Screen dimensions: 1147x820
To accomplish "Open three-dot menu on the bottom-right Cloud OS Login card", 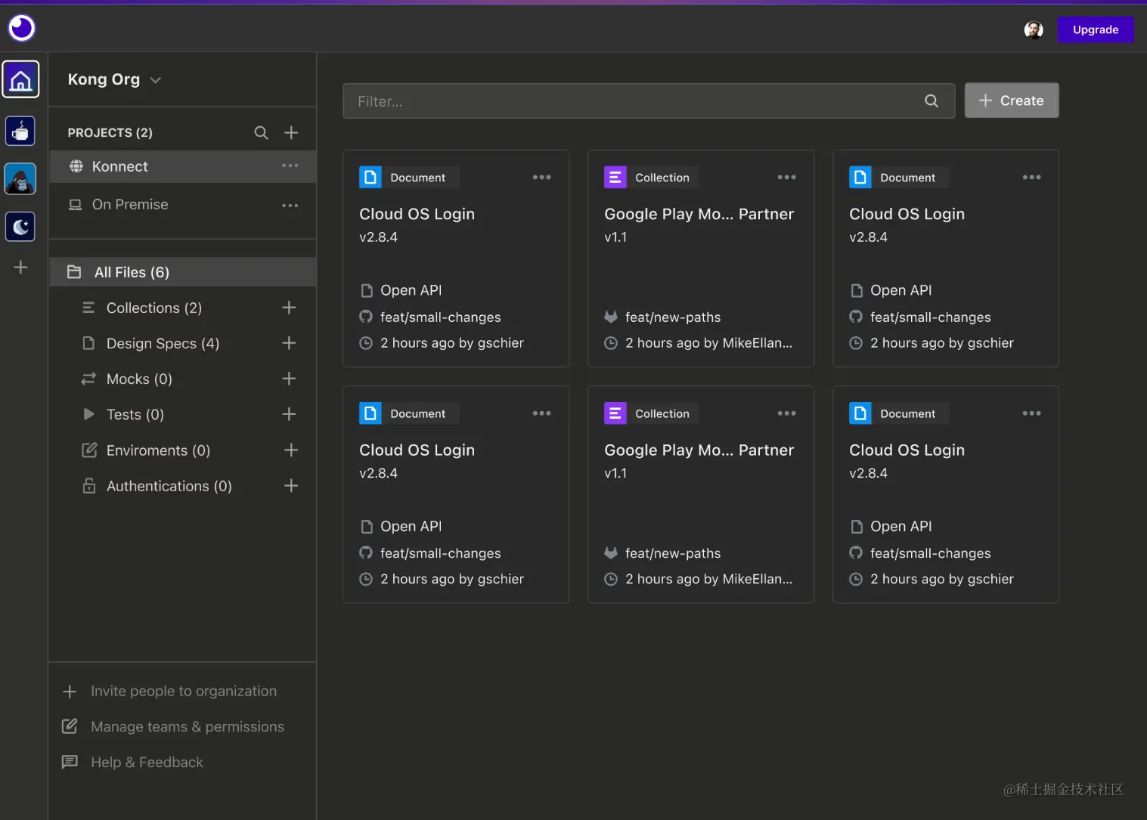I will pos(1031,413).
